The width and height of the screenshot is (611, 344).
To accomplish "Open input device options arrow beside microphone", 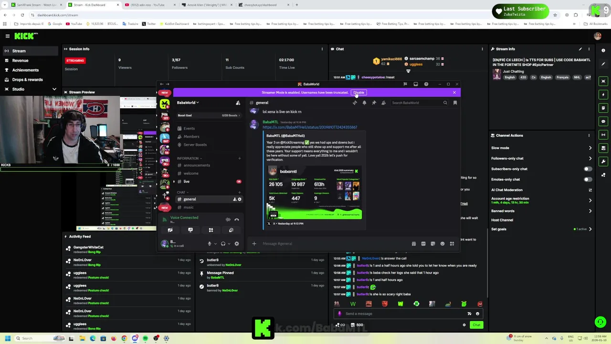I will [215, 244].
